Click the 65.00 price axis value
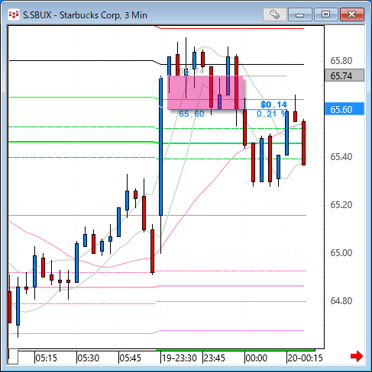Viewport: 372px width, 372px height. (x=341, y=253)
